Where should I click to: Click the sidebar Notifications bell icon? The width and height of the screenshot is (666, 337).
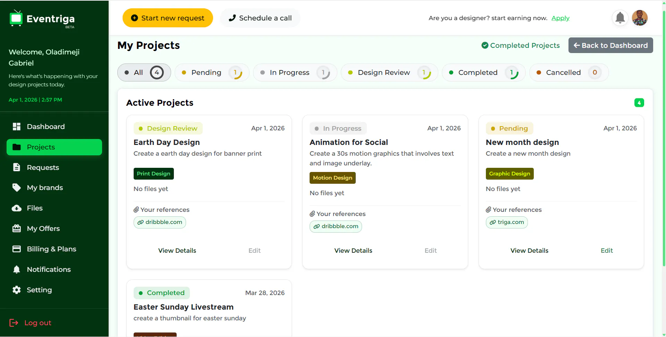[x=17, y=269]
